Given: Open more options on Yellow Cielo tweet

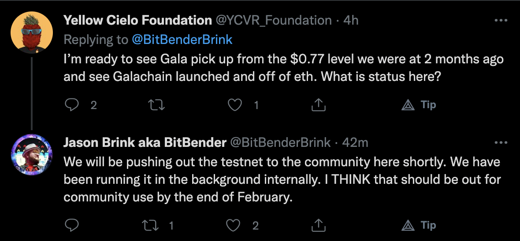Looking at the screenshot, I should (501, 21).
